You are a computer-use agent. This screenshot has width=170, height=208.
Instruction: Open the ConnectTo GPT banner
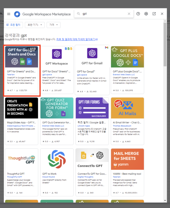point(92,159)
